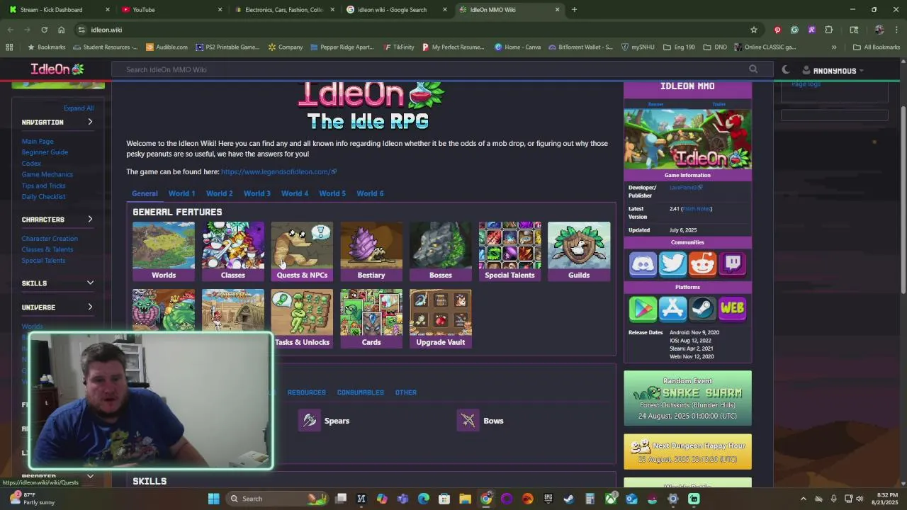This screenshot has height=510, width=907.
Task: Switch to the Stream - Kick Dashboard tab
Action: pyautogui.click(x=60, y=10)
